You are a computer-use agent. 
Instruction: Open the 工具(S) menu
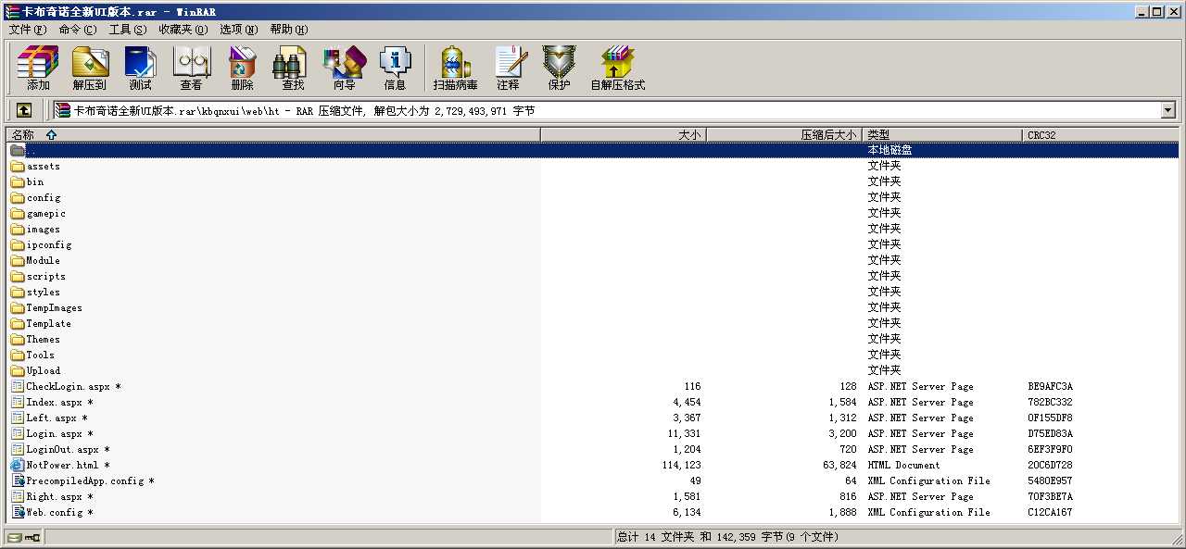128,30
